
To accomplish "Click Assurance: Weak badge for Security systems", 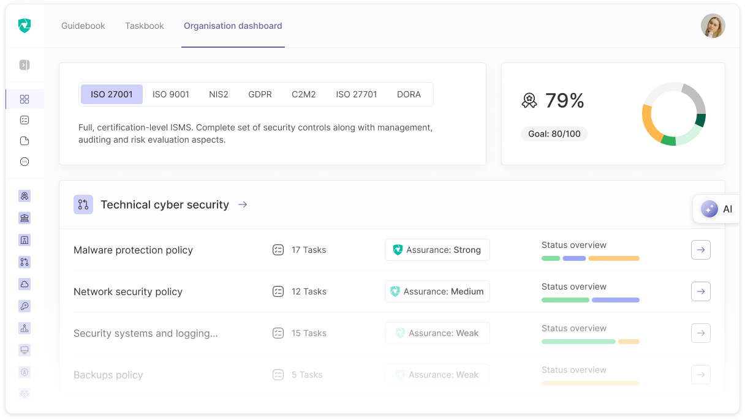I will click(x=437, y=333).
